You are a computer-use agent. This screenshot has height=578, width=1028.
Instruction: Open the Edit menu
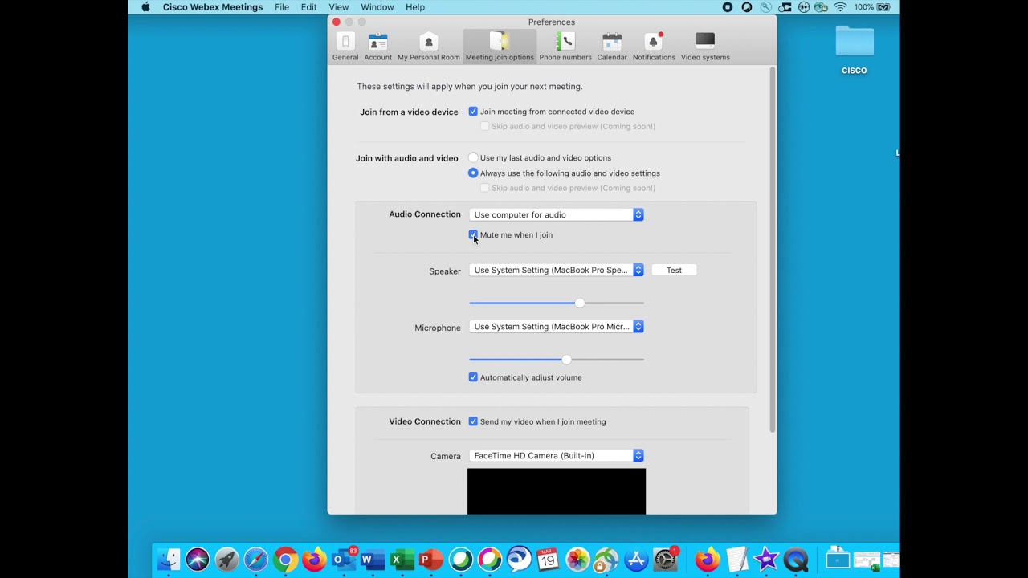point(309,7)
